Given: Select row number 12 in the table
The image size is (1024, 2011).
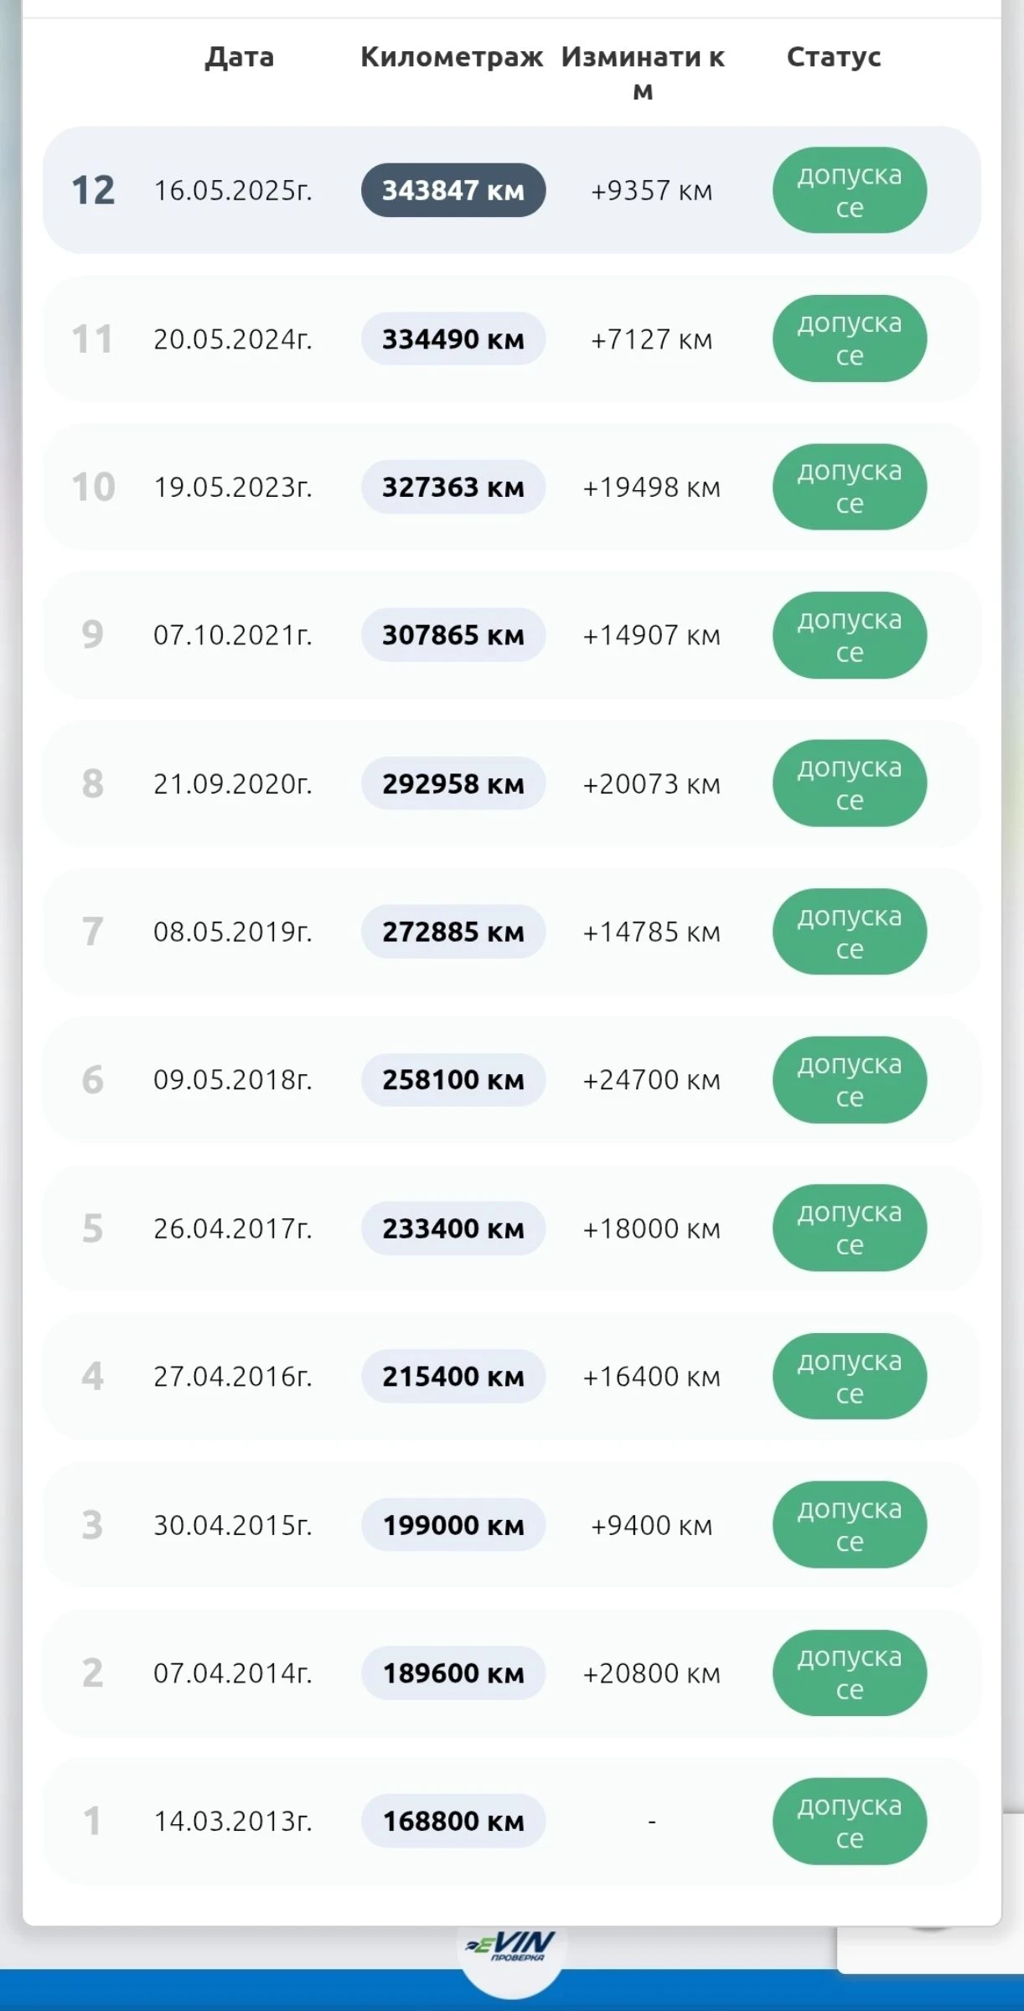Looking at the screenshot, I should (93, 190).
